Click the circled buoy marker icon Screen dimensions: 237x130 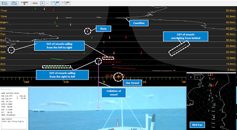coord(87,31)
